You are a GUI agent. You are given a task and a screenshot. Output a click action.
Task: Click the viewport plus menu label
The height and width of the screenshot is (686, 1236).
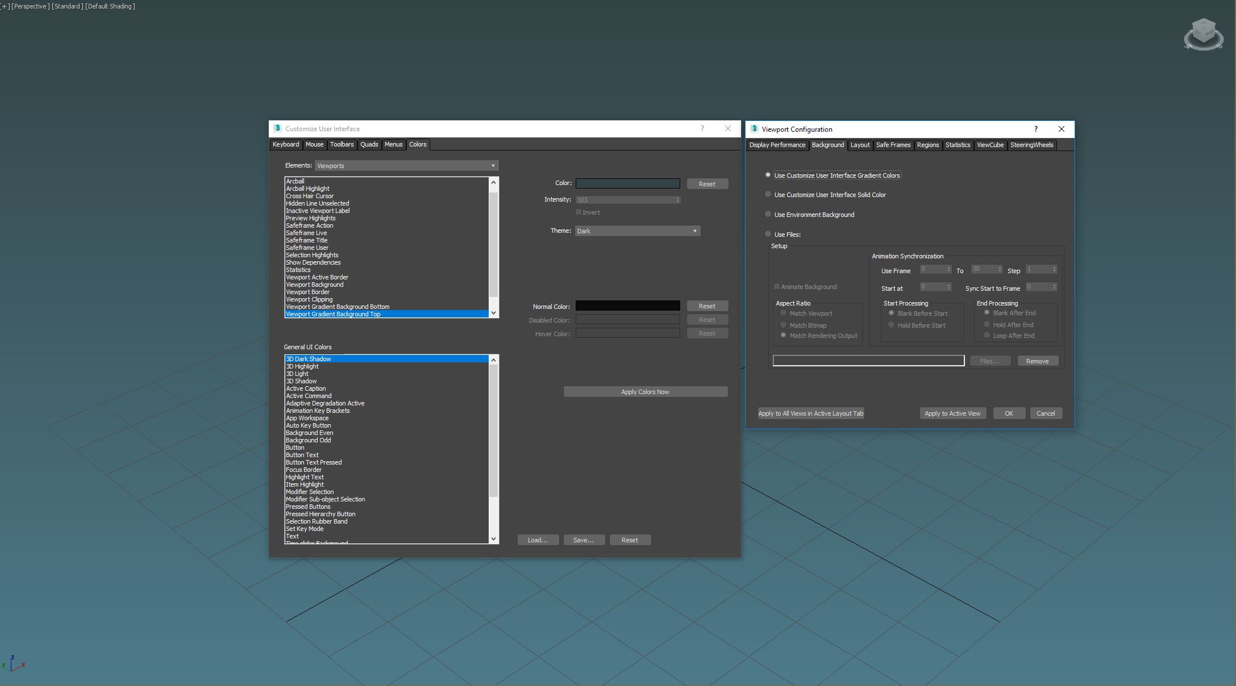click(x=5, y=6)
